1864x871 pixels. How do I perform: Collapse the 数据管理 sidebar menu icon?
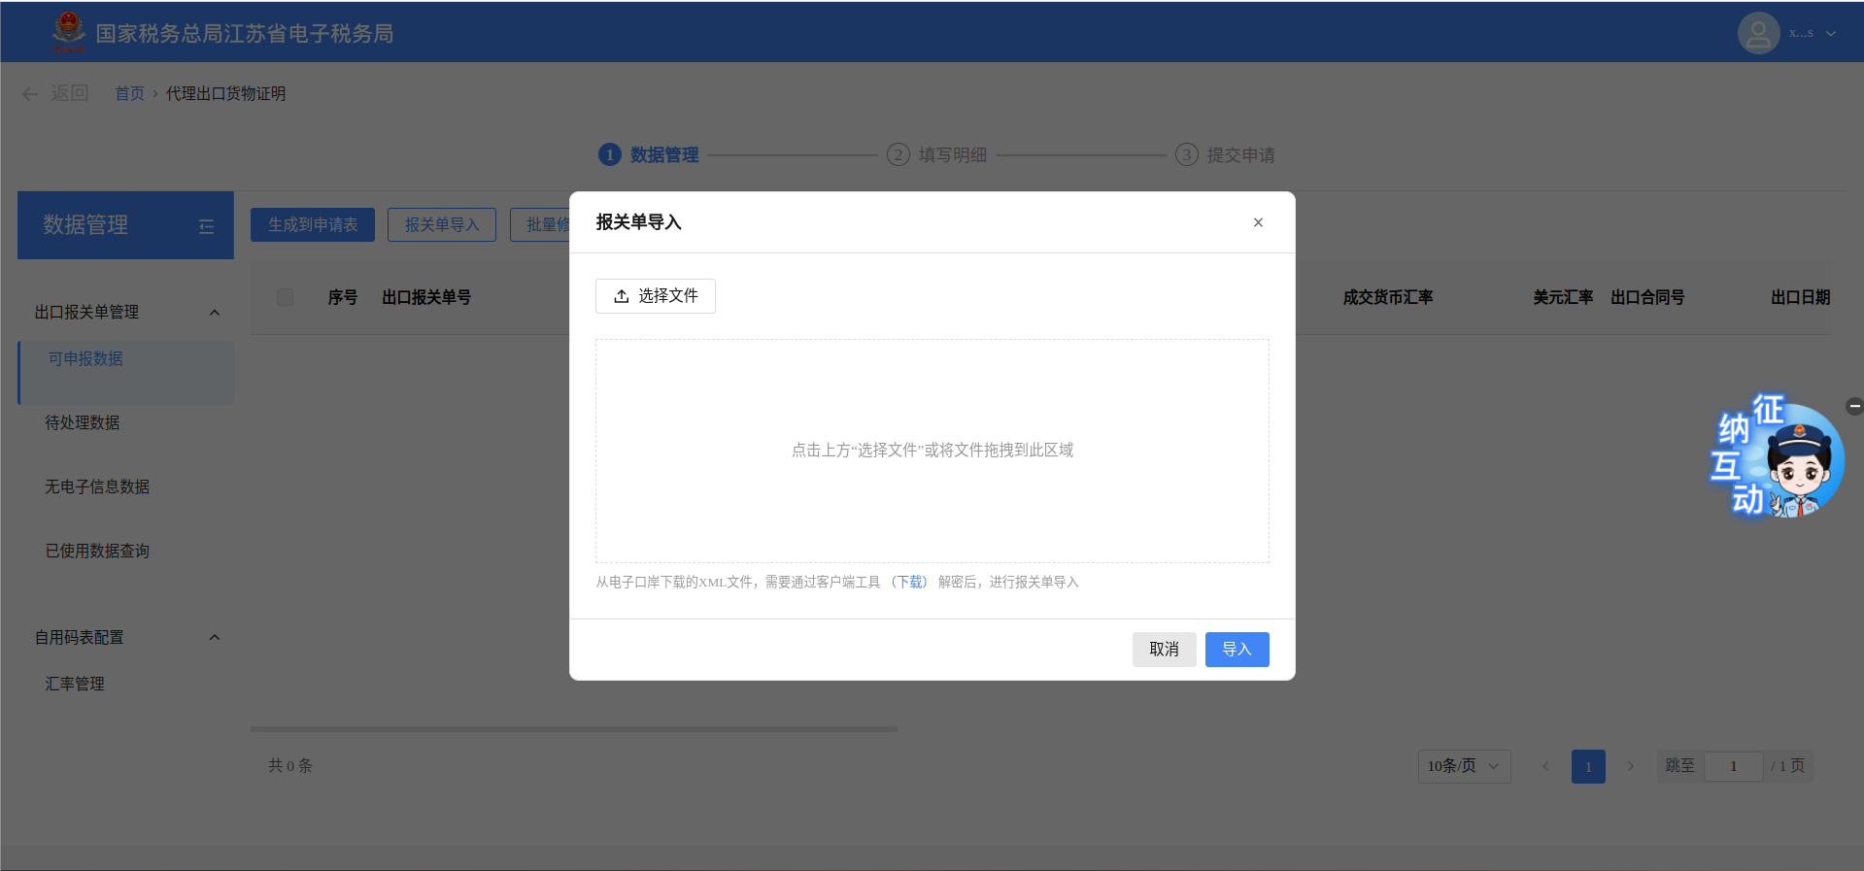[x=206, y=226]
